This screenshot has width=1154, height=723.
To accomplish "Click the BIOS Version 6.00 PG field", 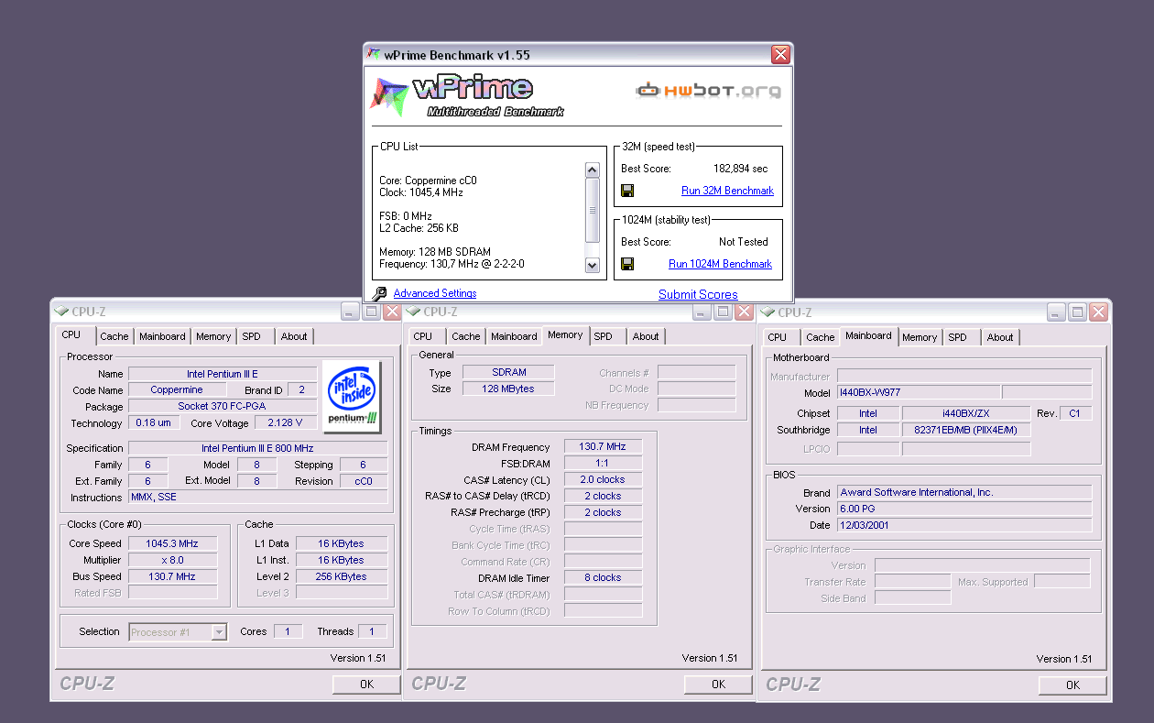I will tap(964, 509).
